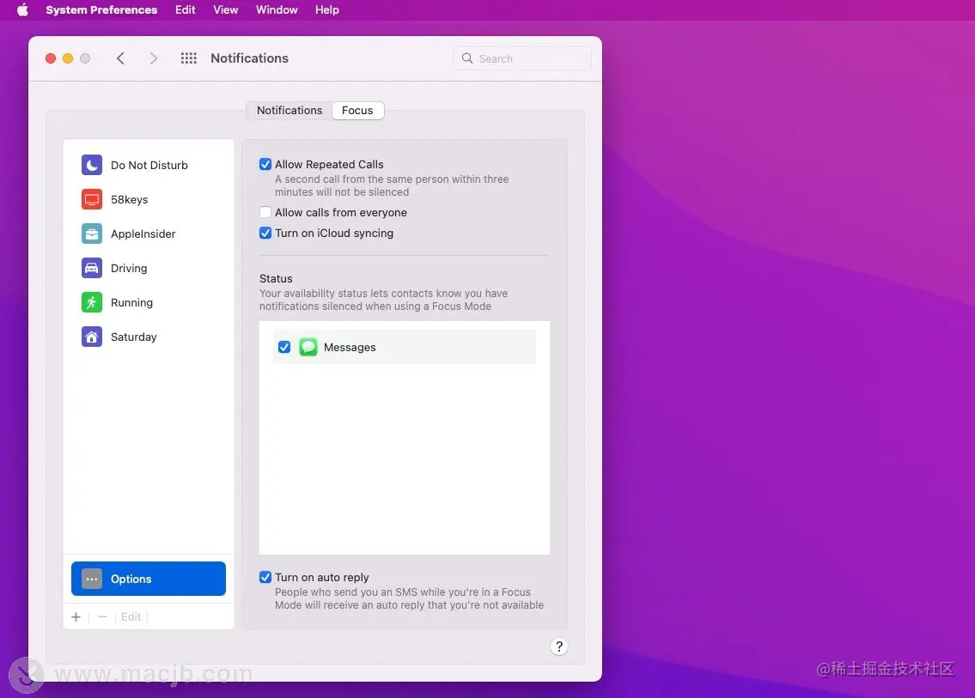The image size is (975, 698).
Task: Go forward with the right chevron
Action: [x=153, y=58]
